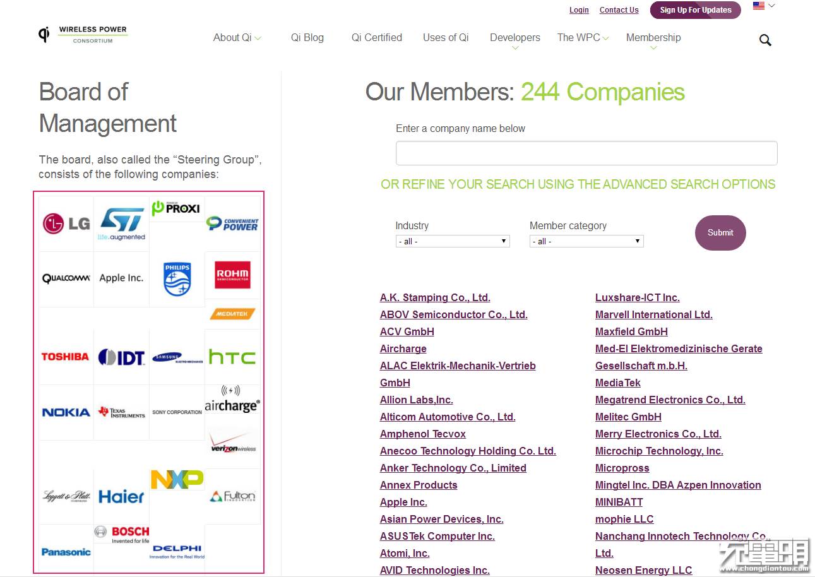Viewport: 815px width, 577px height.
Task: Open Melitec GmbH link
Action: 628,417
